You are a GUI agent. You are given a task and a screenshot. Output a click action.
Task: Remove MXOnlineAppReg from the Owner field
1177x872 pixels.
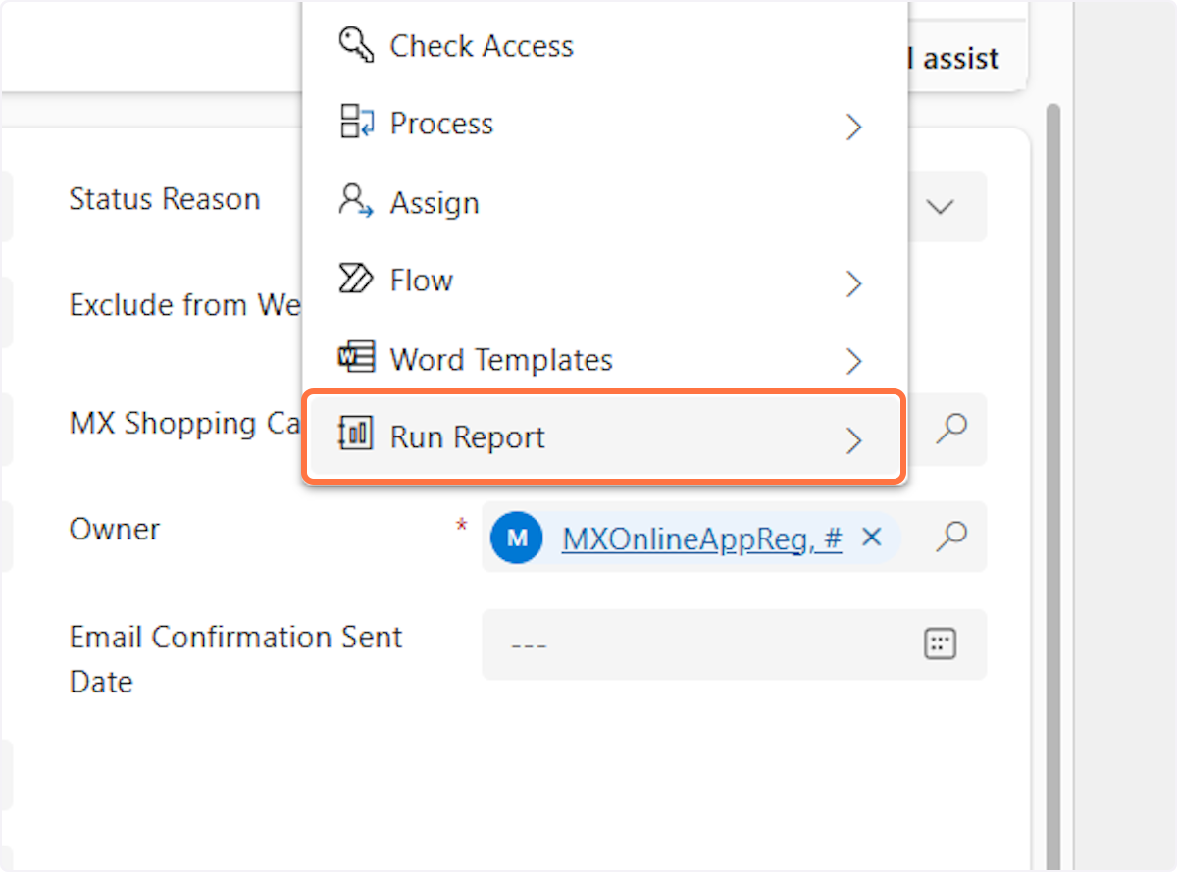(x=871, y=538)
